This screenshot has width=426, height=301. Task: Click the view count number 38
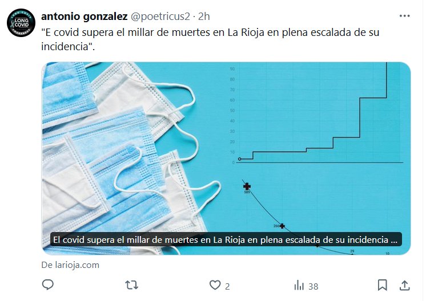[314, 287]
